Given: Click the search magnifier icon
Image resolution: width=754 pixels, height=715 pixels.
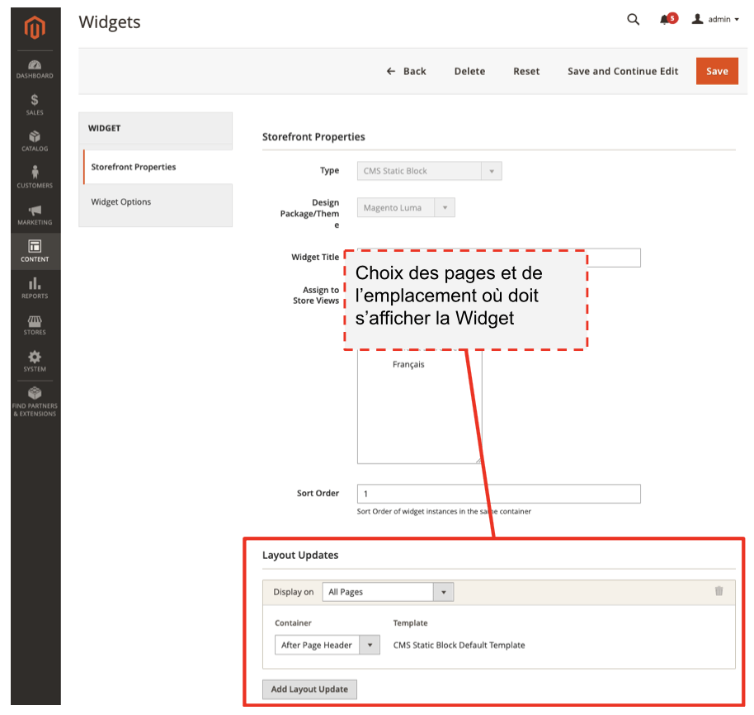Looking at the screenshot, I should point(634,19).
